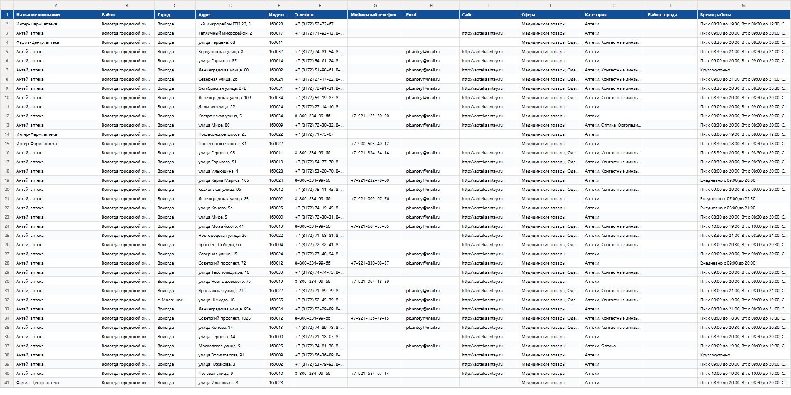Viewport: 791px width, 395px height.
Task: Select mobile phone "+7–921–069–67–76"
Action: [375, 199]
